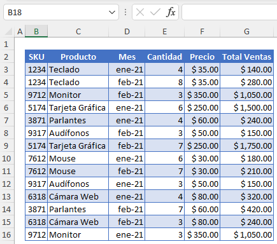Click the three-dot handle beside Name Box
277x244 pixels.
(x=125, y=12)
